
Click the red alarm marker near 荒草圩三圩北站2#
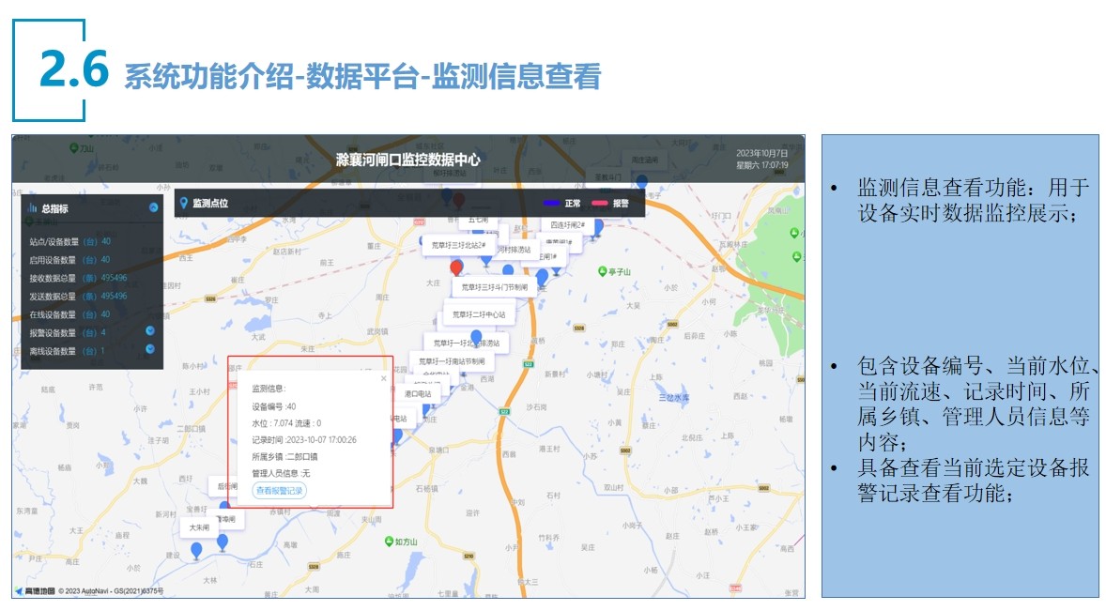tap(456, 267)
